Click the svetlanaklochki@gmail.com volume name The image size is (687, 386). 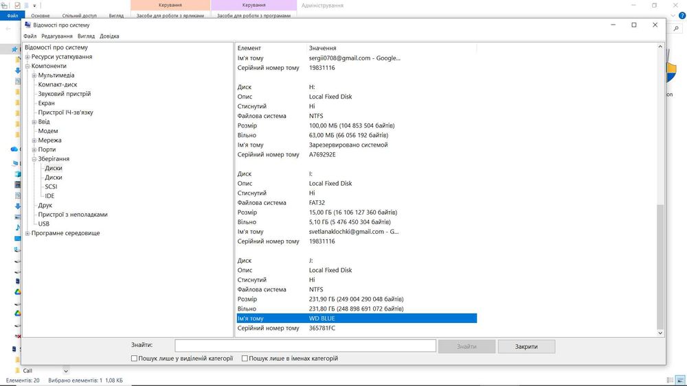point(354,232)
